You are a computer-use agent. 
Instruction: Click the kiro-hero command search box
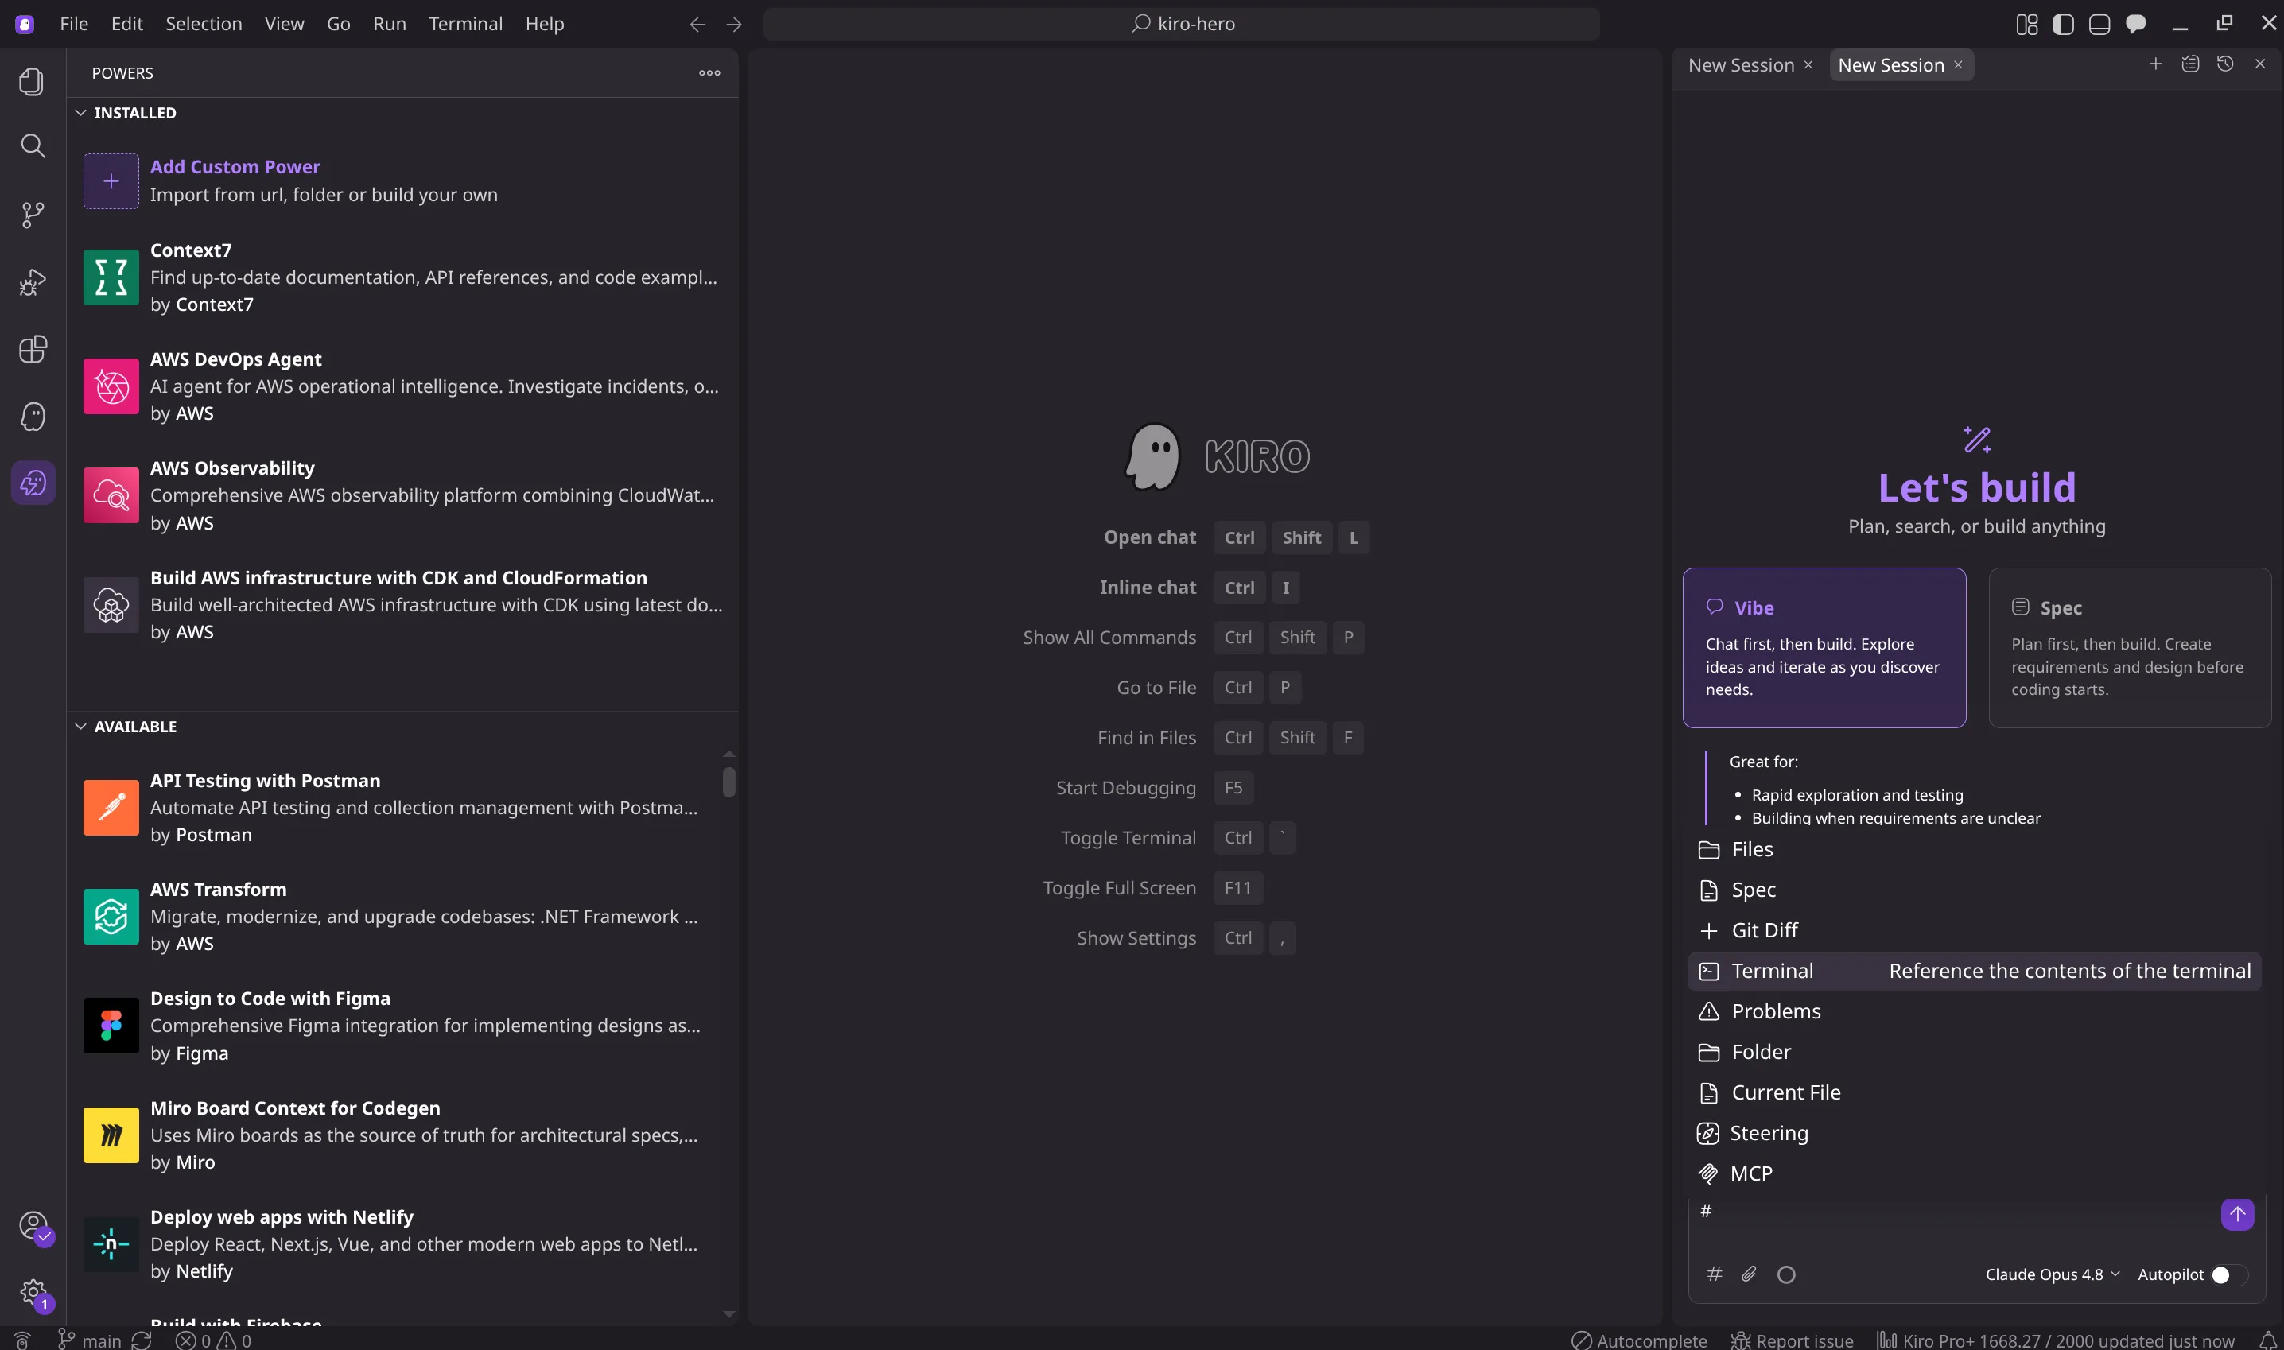[1181, 24]
